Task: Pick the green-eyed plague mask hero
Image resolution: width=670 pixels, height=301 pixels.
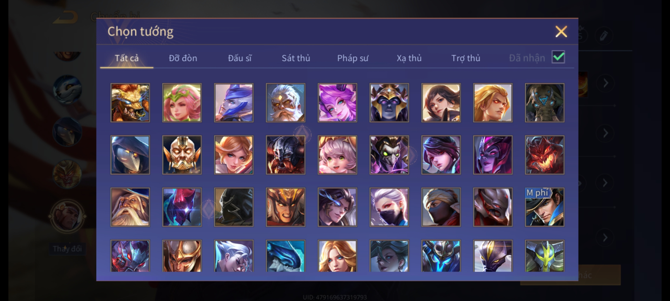Action: pos(389,155)
